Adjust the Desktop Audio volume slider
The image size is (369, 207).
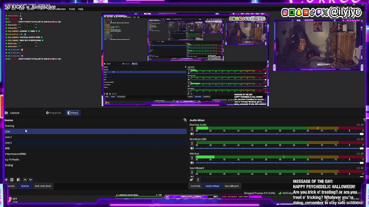(279, 134)
